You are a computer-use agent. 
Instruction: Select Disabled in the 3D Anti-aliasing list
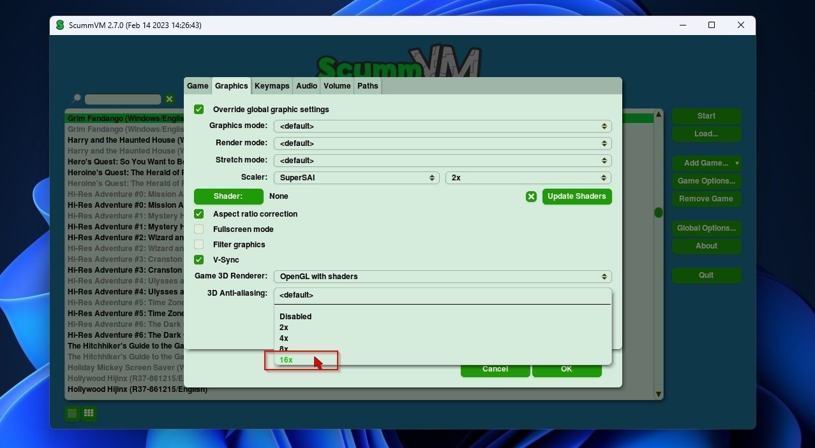click(443, 317)
